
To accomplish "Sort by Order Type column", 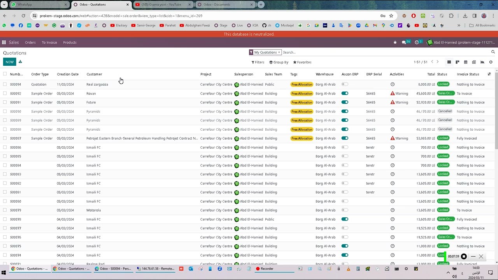I will [40, 74].
